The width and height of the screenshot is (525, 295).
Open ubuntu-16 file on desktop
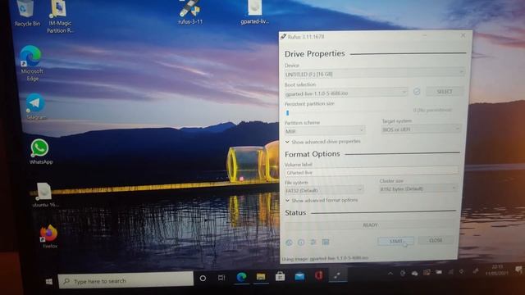[45, 195]
